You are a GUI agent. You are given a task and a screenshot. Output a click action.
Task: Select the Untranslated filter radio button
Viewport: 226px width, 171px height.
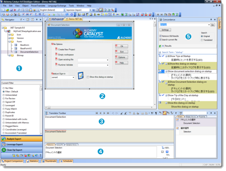4,95
